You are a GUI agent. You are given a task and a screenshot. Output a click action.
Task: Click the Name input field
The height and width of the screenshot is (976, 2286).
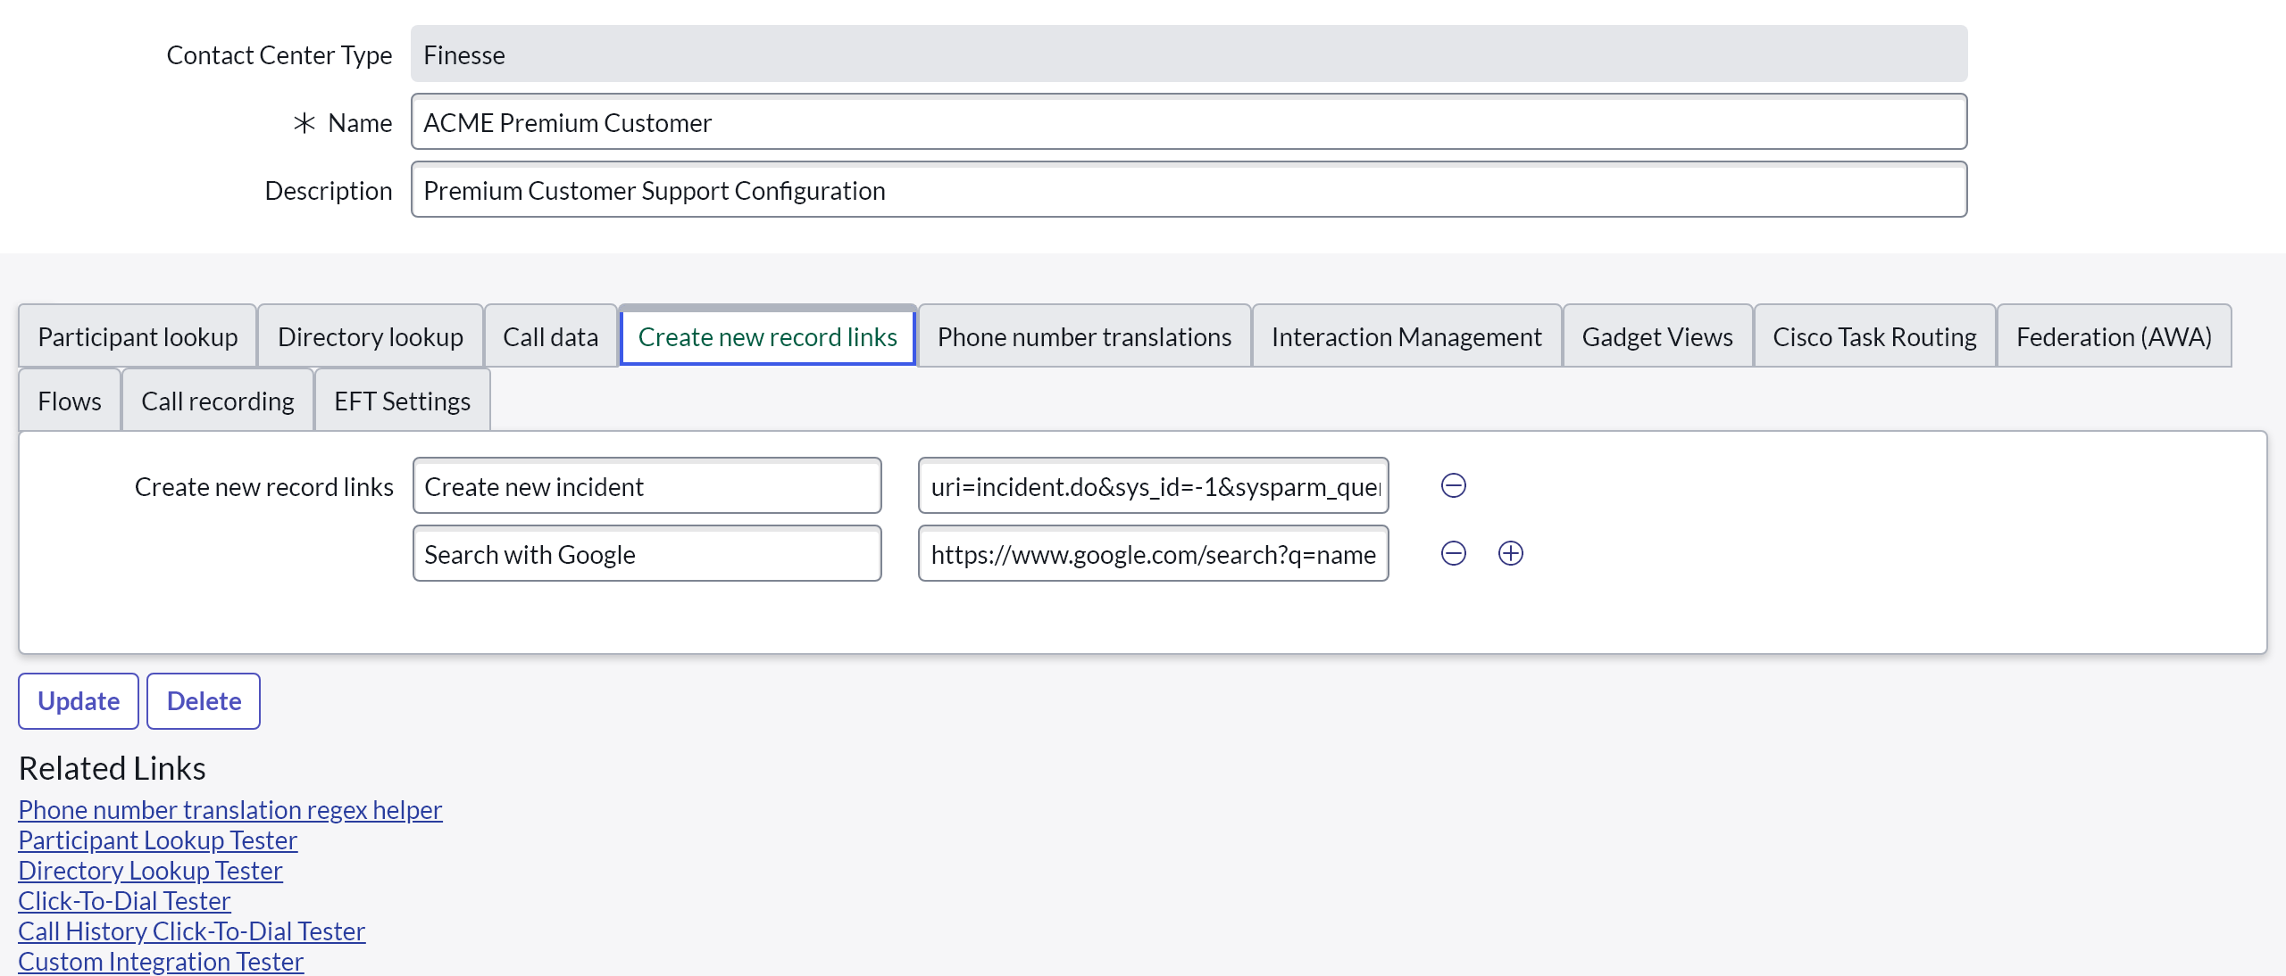pos(1188,122)
